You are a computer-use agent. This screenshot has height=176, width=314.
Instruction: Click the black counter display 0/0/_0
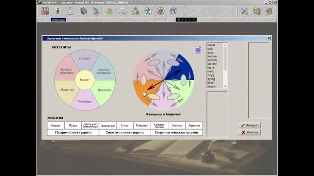[186, 20]
